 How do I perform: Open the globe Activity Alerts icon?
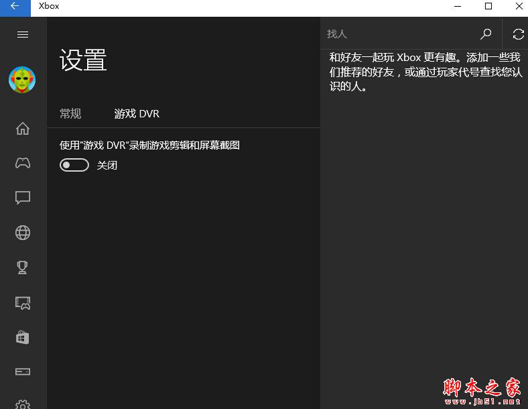click(x=23, y=233)
